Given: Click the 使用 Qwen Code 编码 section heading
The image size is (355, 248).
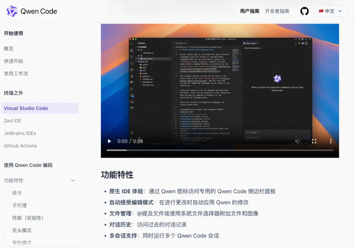Looking at the screenshot, I should point(28,165).
